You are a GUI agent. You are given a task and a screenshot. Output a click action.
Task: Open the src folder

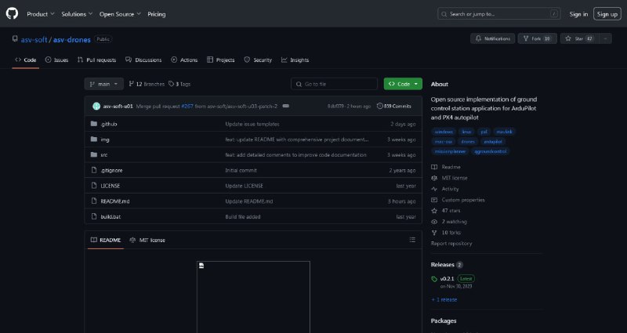tap(104, 154)
